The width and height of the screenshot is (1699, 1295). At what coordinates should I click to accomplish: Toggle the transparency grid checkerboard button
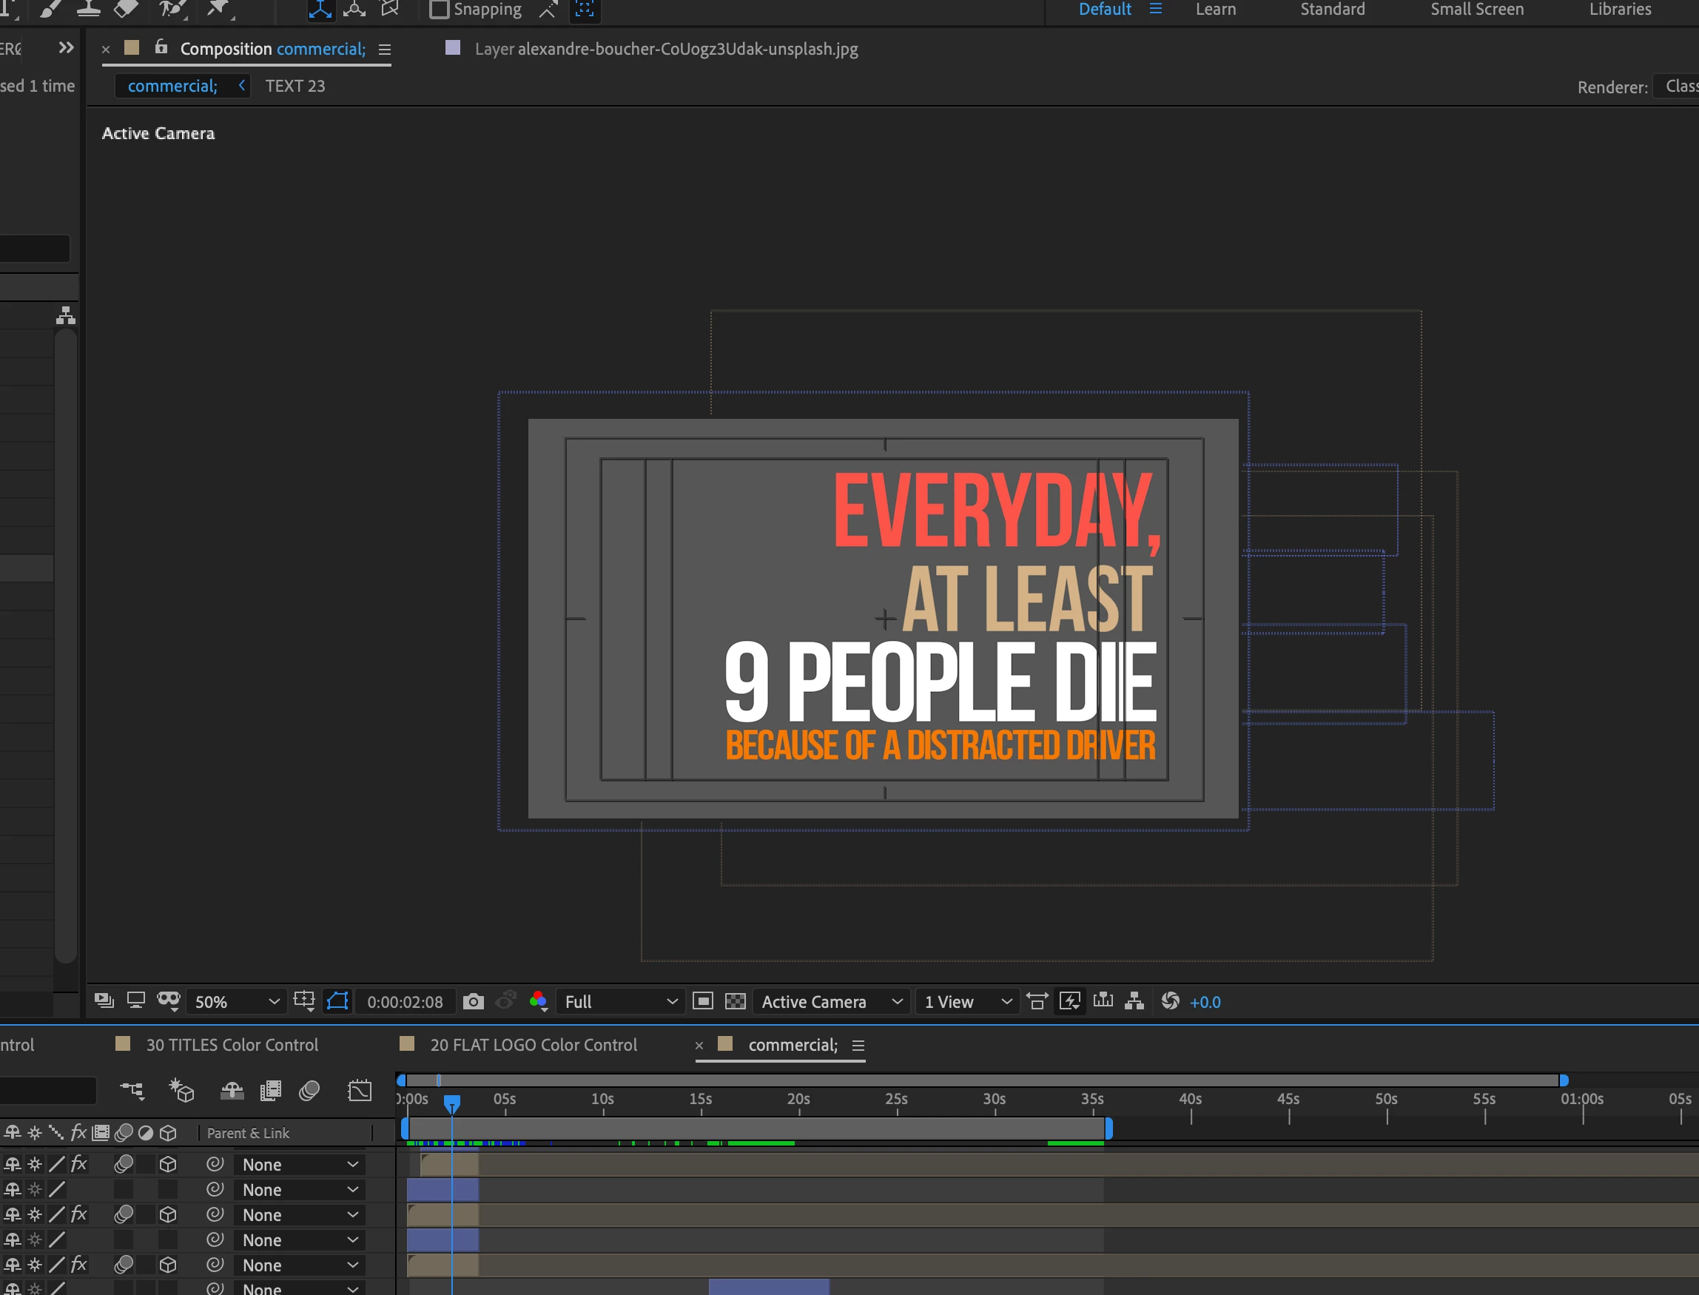[x=736, y=1001]
